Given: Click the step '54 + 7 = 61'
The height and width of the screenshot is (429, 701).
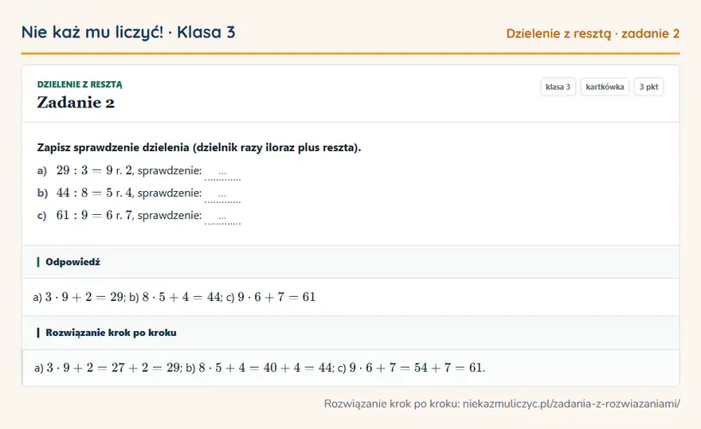Looking at the screenshot, I should [x=448, y=368].
